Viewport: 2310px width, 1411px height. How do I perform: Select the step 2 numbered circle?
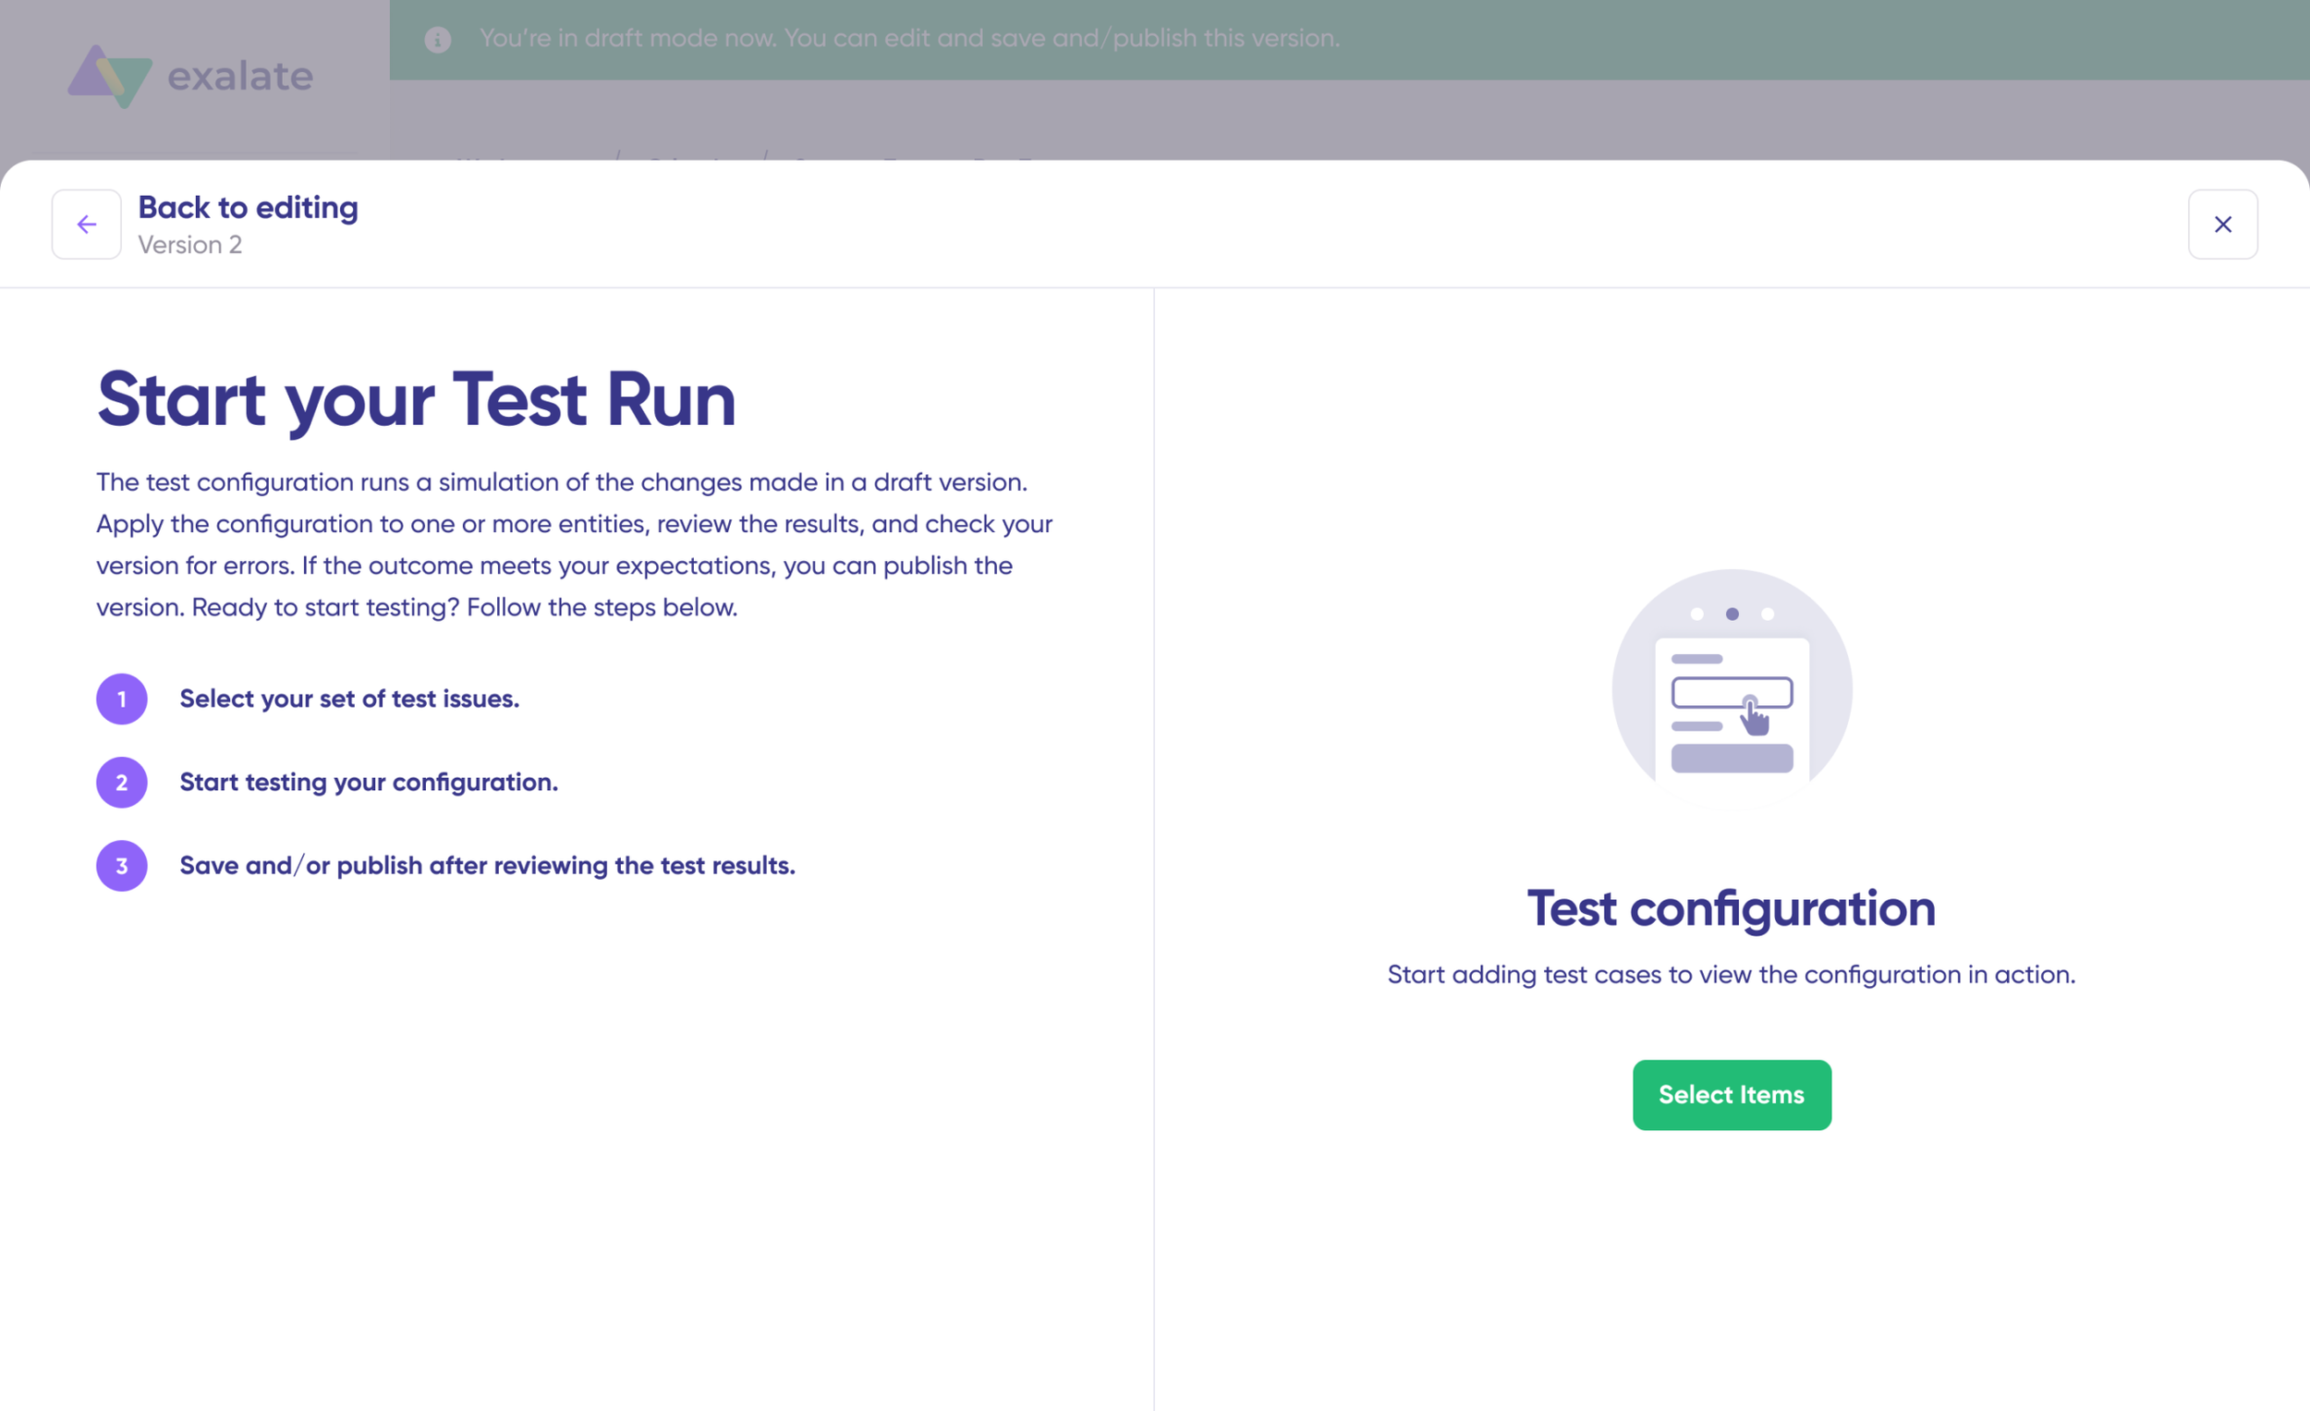[121, 782]
